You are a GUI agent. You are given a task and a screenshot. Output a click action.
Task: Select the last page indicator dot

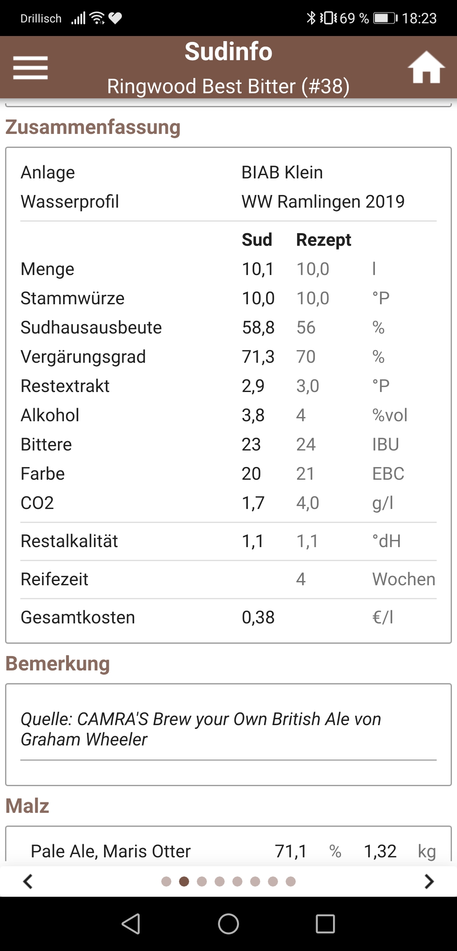[291, 881]
